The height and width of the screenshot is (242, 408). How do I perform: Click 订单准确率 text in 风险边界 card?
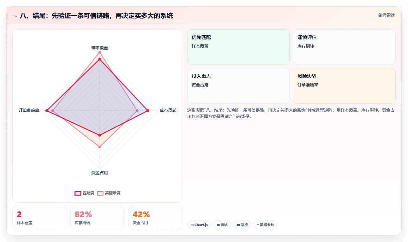[x=308, y=85]
